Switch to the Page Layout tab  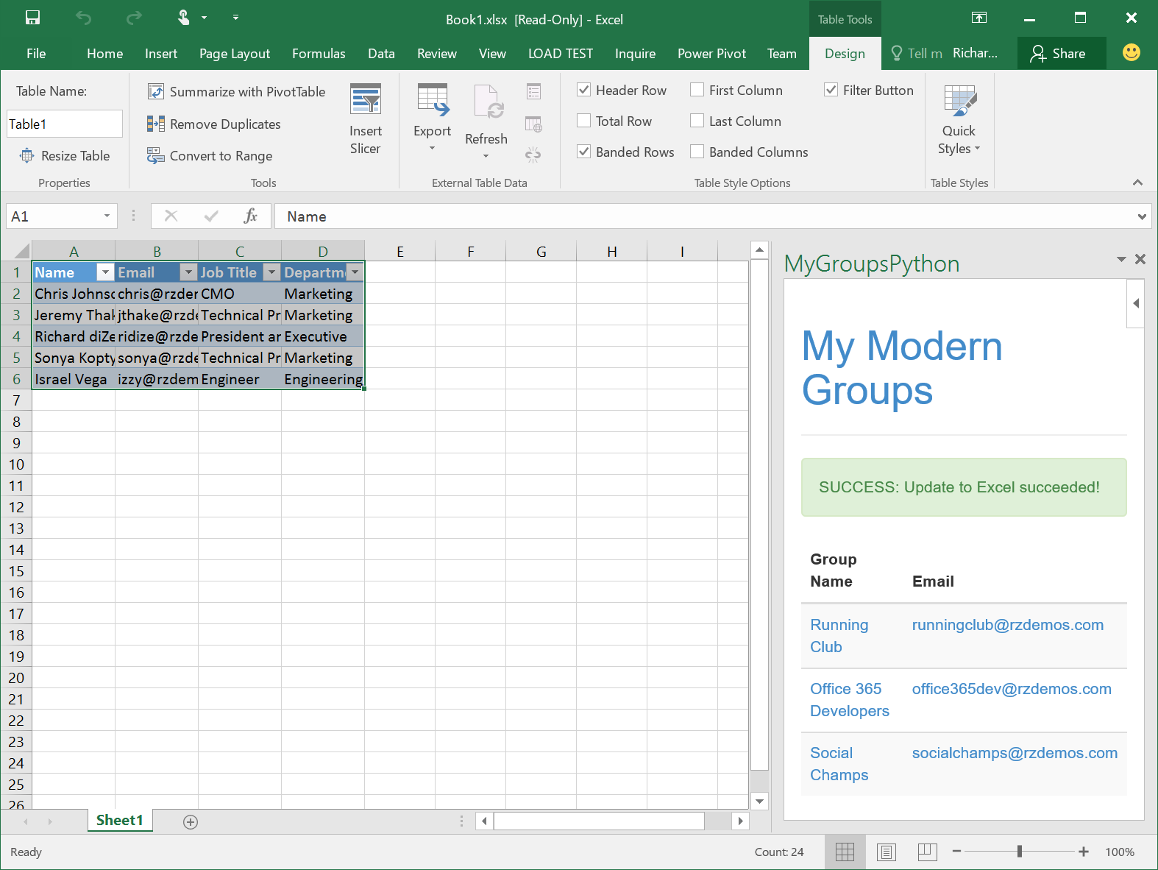coord(235,53)
